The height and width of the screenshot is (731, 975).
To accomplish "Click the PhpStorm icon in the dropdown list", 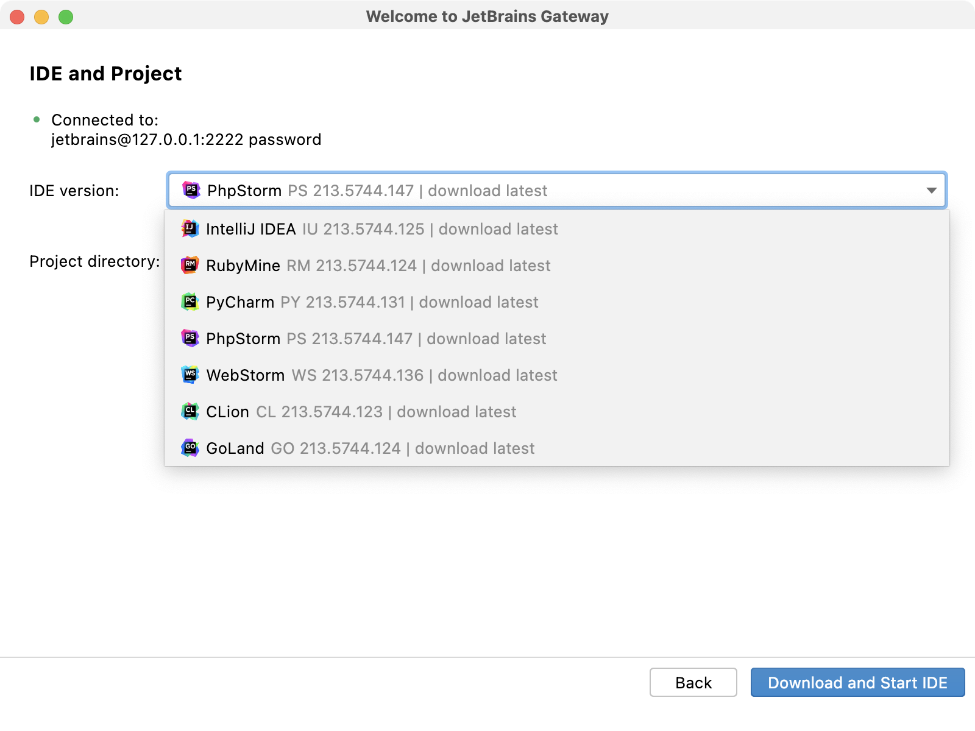I will (191, 339).
